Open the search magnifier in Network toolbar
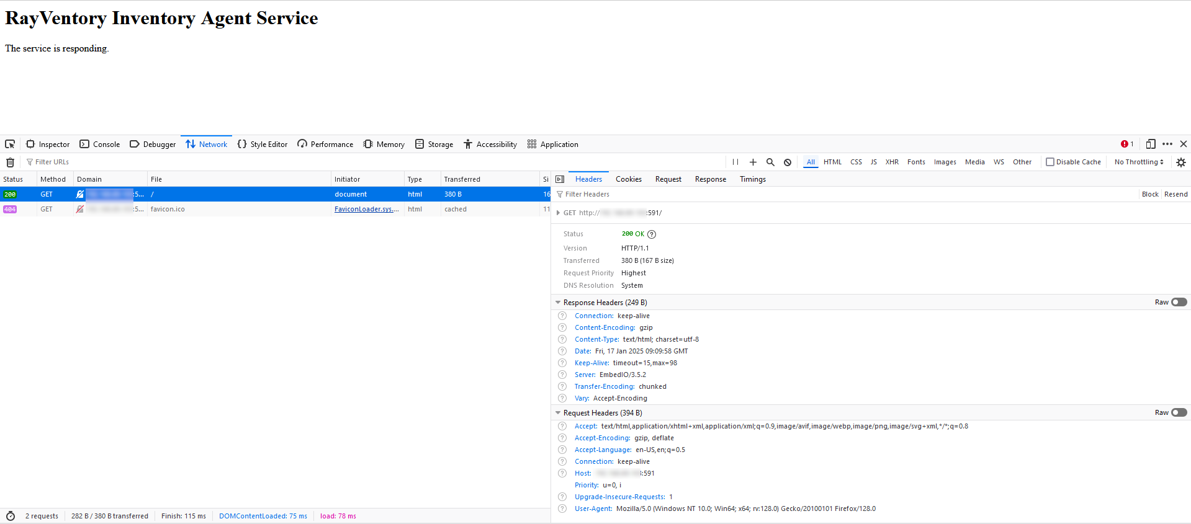Image resolution: width=1191 pixels, height=524 pixels. pos(770,162)
